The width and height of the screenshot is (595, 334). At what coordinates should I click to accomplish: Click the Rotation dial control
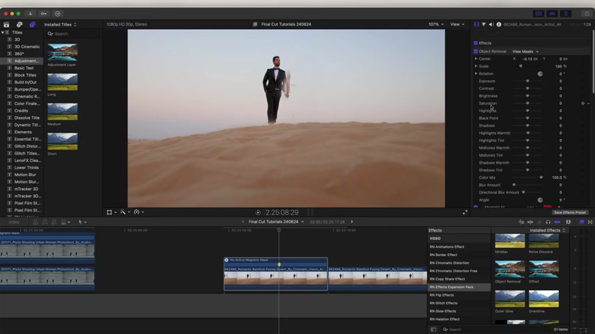(x=540, y=74)
